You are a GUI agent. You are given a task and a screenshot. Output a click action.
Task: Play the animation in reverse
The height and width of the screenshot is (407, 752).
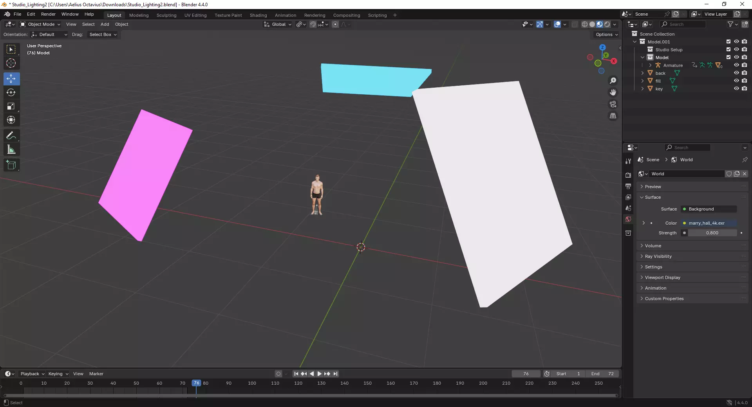tap(312, 374)
